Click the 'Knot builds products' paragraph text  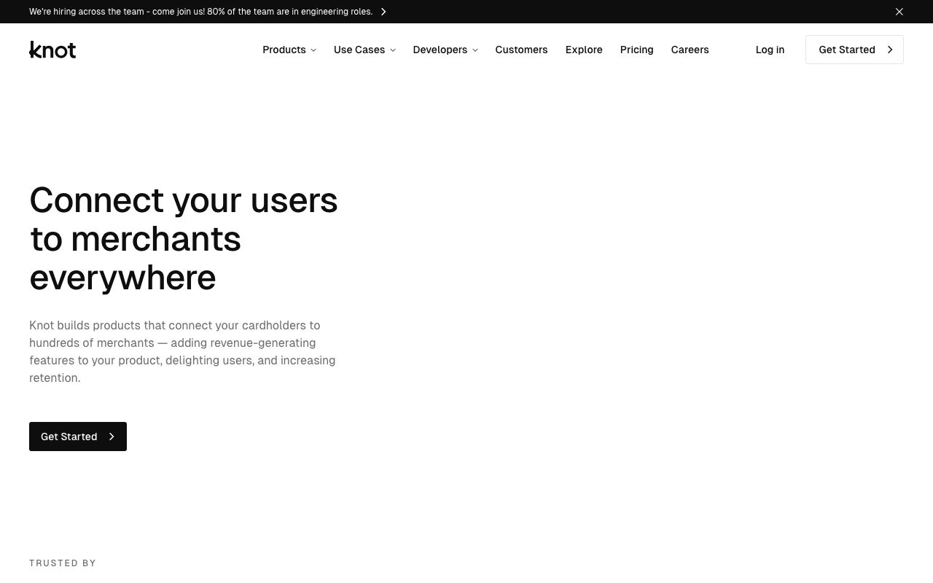[182, 351]
